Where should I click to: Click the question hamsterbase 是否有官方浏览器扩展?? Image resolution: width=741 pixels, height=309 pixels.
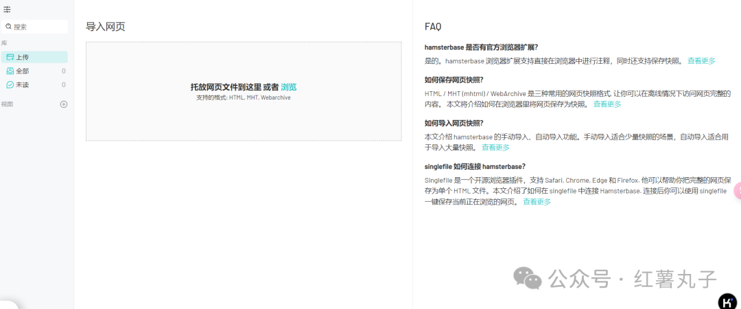tap(482, 47)
